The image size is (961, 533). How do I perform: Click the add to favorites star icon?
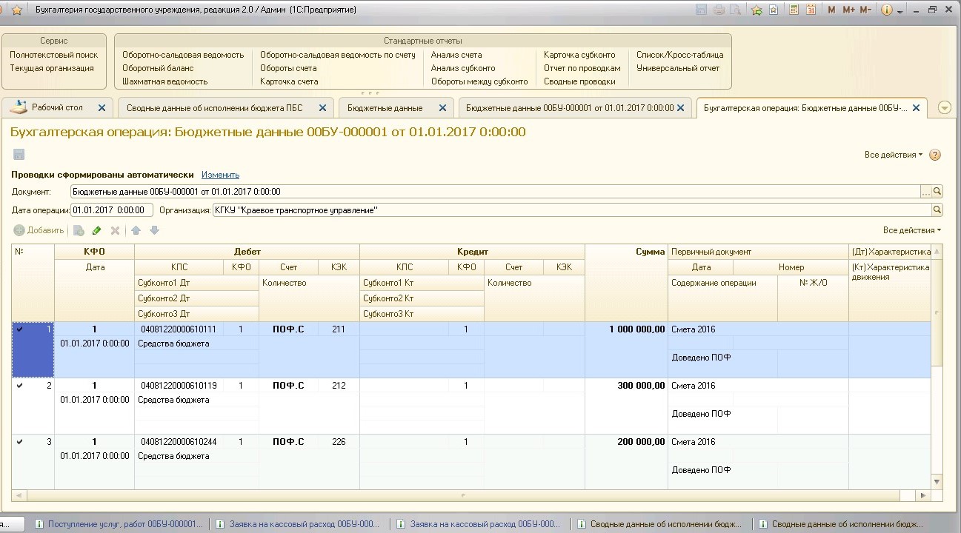pyautogui.click(x=757, y=10)
